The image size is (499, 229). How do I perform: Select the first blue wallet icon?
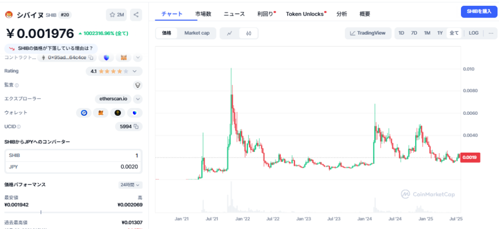84,113
